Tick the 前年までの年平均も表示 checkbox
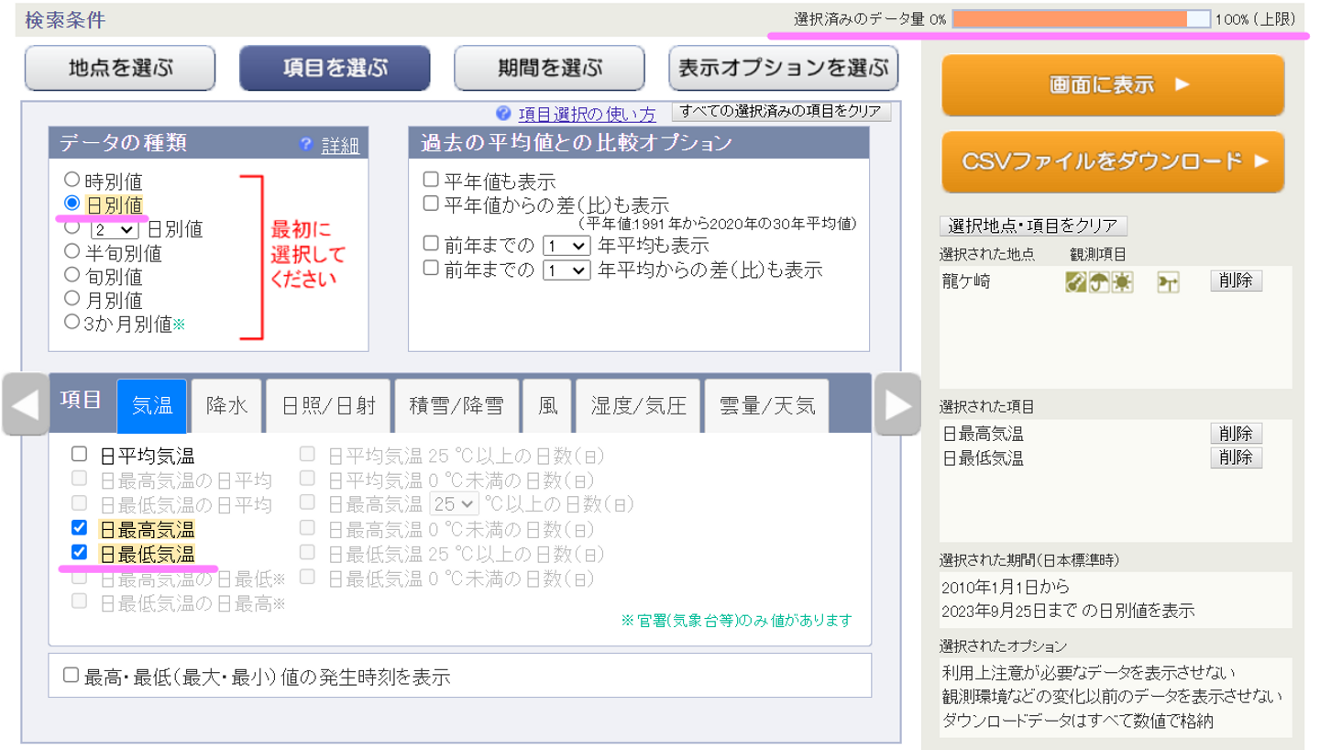Image resolution: width=1320 pixels, height=750 pixels. (x=431, y=245)
